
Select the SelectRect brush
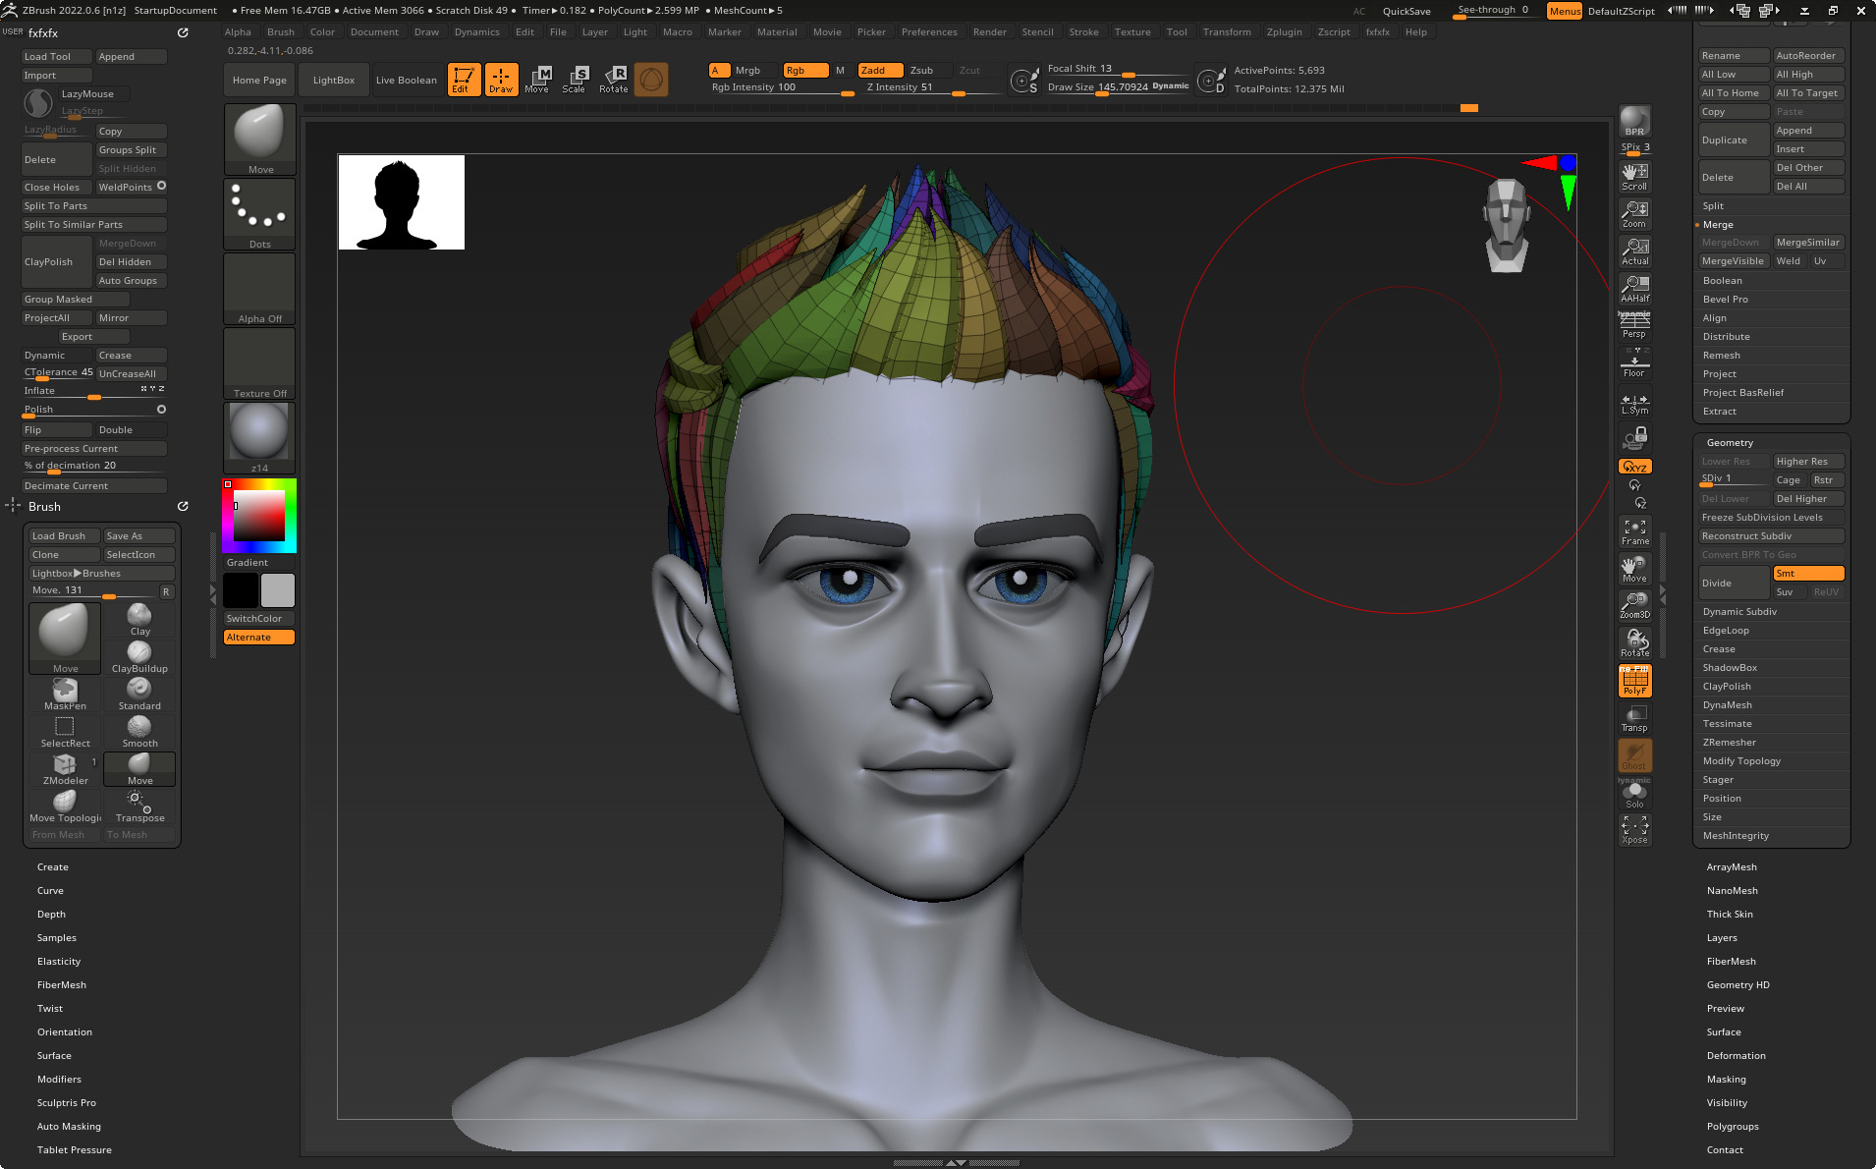(65, 731)
